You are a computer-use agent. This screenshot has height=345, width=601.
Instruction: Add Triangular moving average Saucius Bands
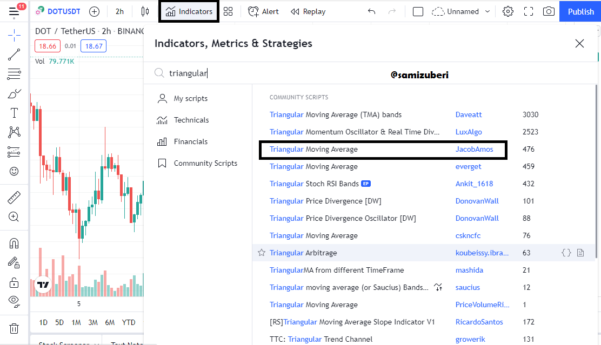click(x=349, y=288)
